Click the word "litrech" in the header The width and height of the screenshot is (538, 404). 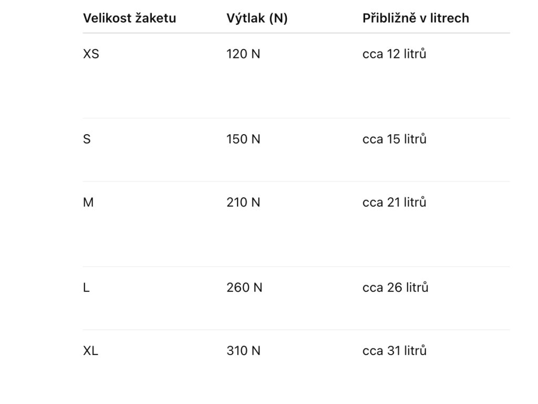(450, 18)
